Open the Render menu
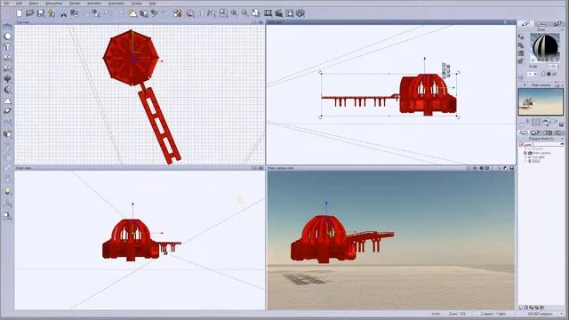This screenshot has width=569, height=320. (x=75, y=4)
